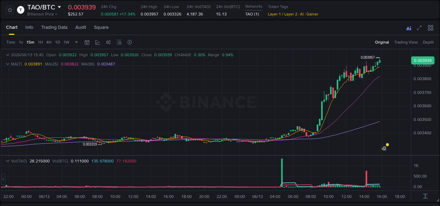Collapse the Vol(TAO) indicator chevron

pos(7,161)
